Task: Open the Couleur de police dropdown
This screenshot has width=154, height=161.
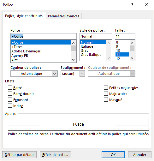Action: point(34,74)
